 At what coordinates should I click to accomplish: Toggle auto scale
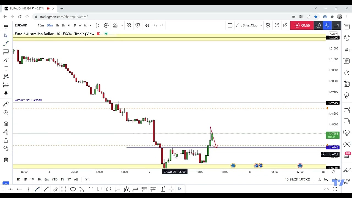[335, 179]
